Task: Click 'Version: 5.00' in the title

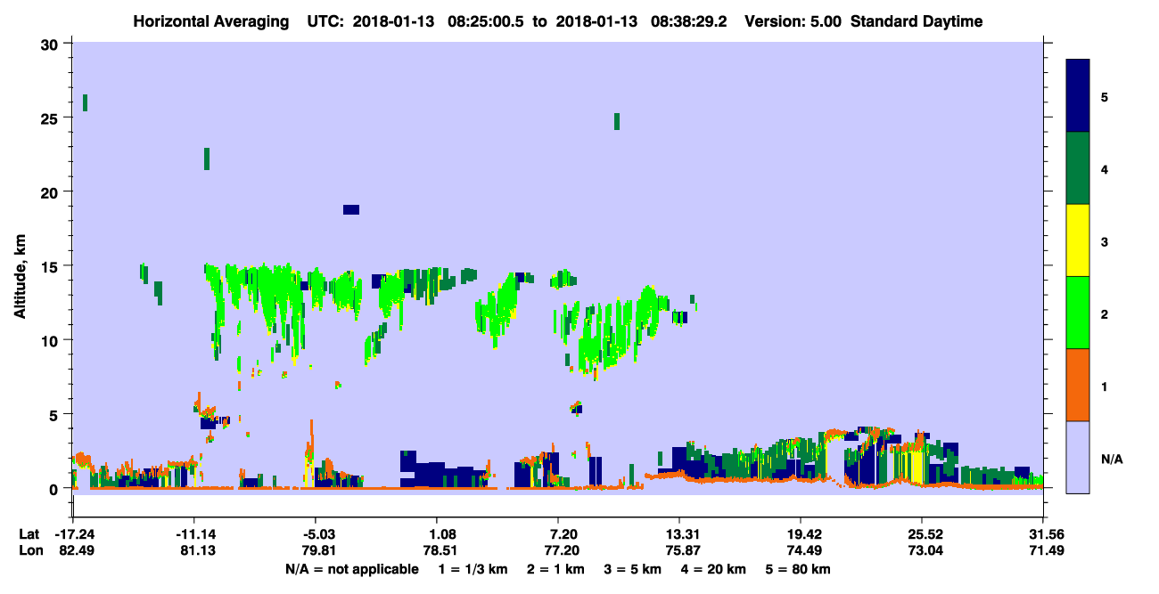Action: coord(793,21)
